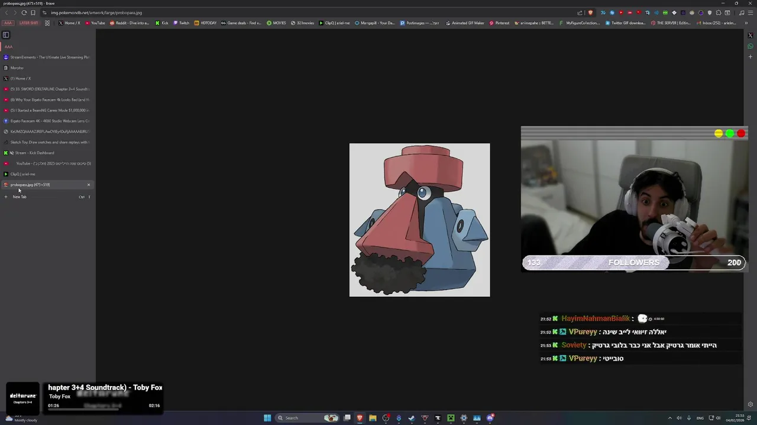Open the AAA bookmark folder
Screen dimensions: 757x425
[x=8, y=23]
